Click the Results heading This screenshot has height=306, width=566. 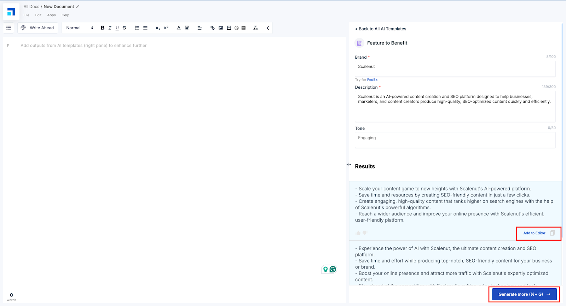coord(365,166)
